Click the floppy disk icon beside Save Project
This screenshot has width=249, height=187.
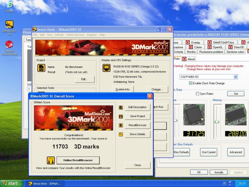[121, 117]
